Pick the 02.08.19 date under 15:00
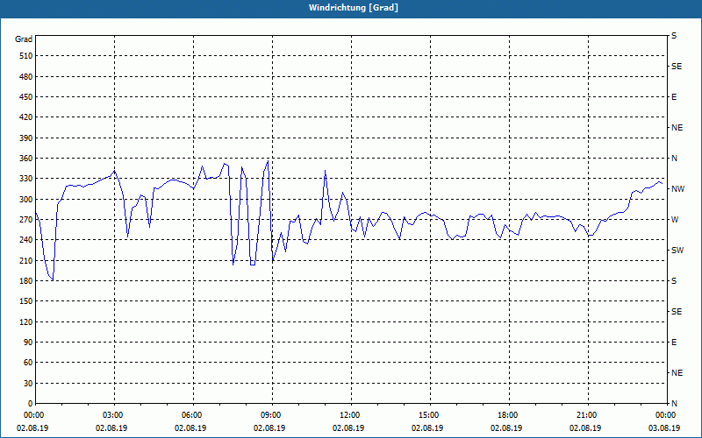Screen dimensions: 702x438 [427, 428]
